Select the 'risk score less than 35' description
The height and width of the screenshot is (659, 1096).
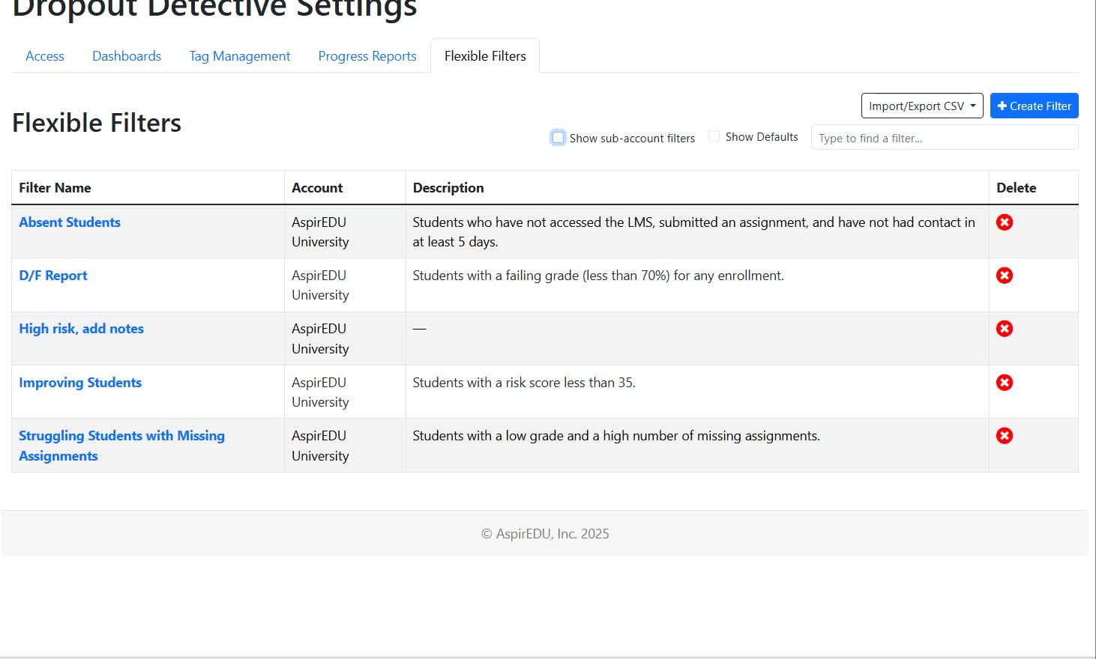[x=524, y=383]
